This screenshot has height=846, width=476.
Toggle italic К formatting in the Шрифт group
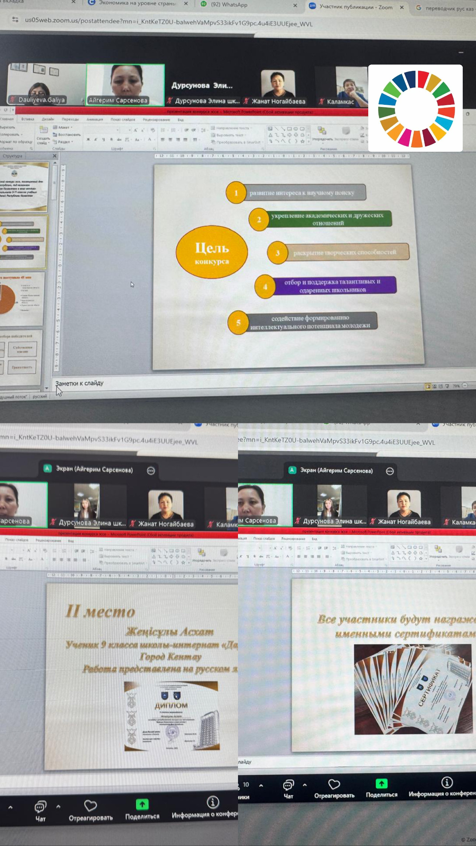96,140
